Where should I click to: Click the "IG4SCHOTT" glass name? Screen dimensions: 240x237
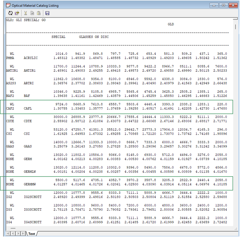point(33,222)
